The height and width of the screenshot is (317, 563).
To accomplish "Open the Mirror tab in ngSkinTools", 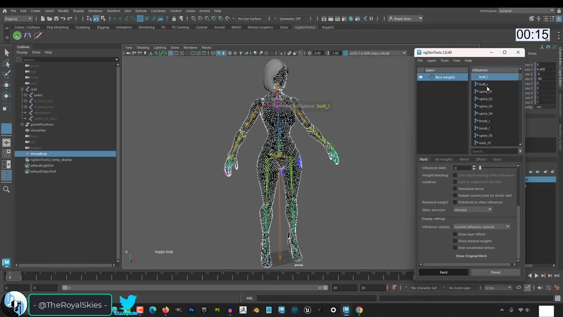I will coord(464,159).
